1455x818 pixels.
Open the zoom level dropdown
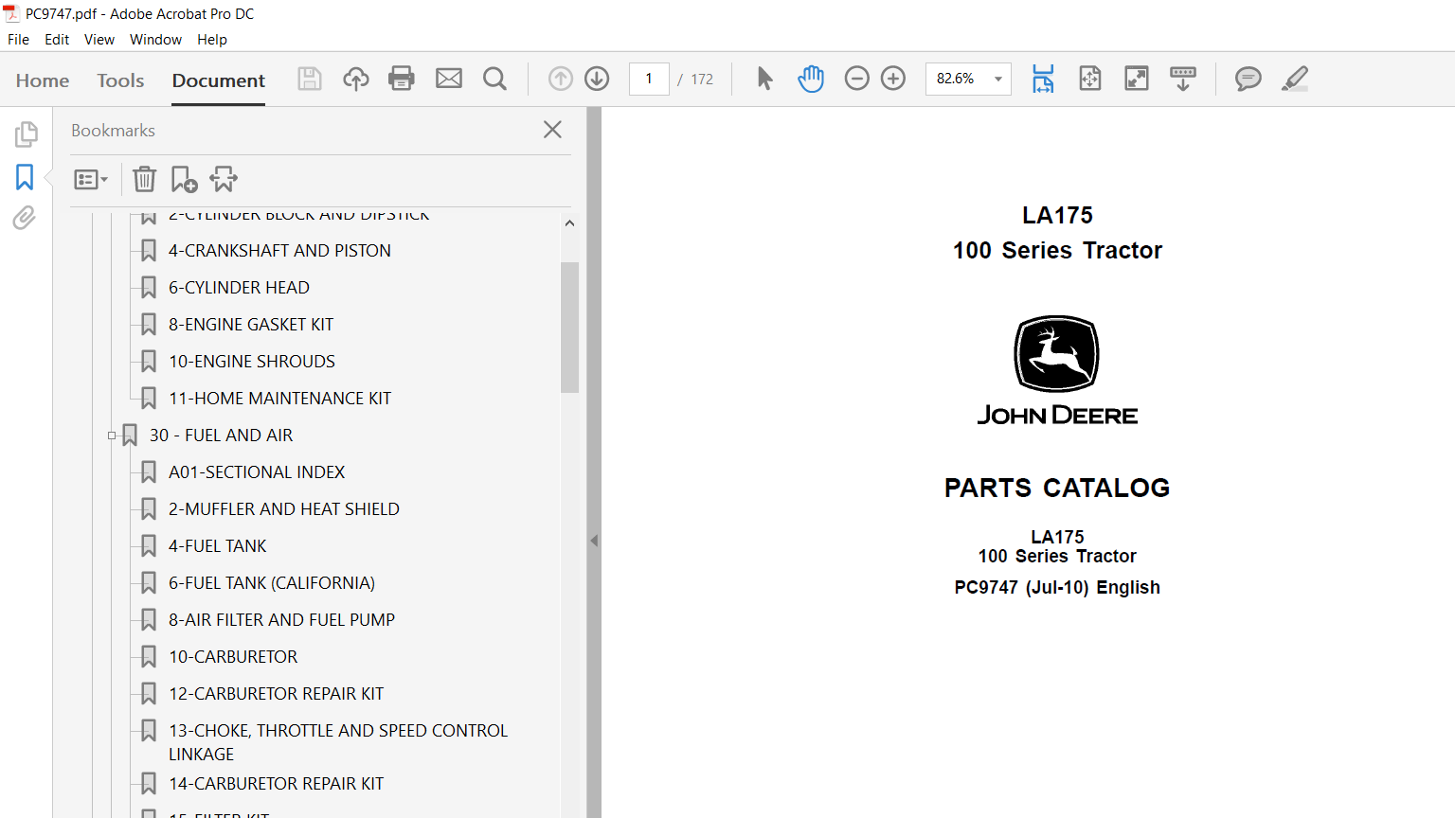(x=998, y=79)
